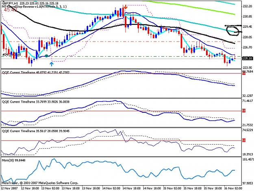Click the 12 Nov 2007 date label

(x=9, y=189)
